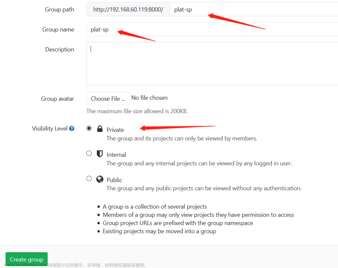Click the maximum file size 200KB note
The image size is (338, 268).
[x=137, y=111]
